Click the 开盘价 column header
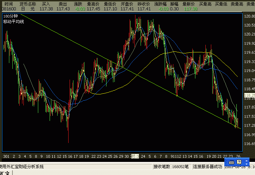The width and height of the screenshot is (255, 175). [x=127, y=4]
